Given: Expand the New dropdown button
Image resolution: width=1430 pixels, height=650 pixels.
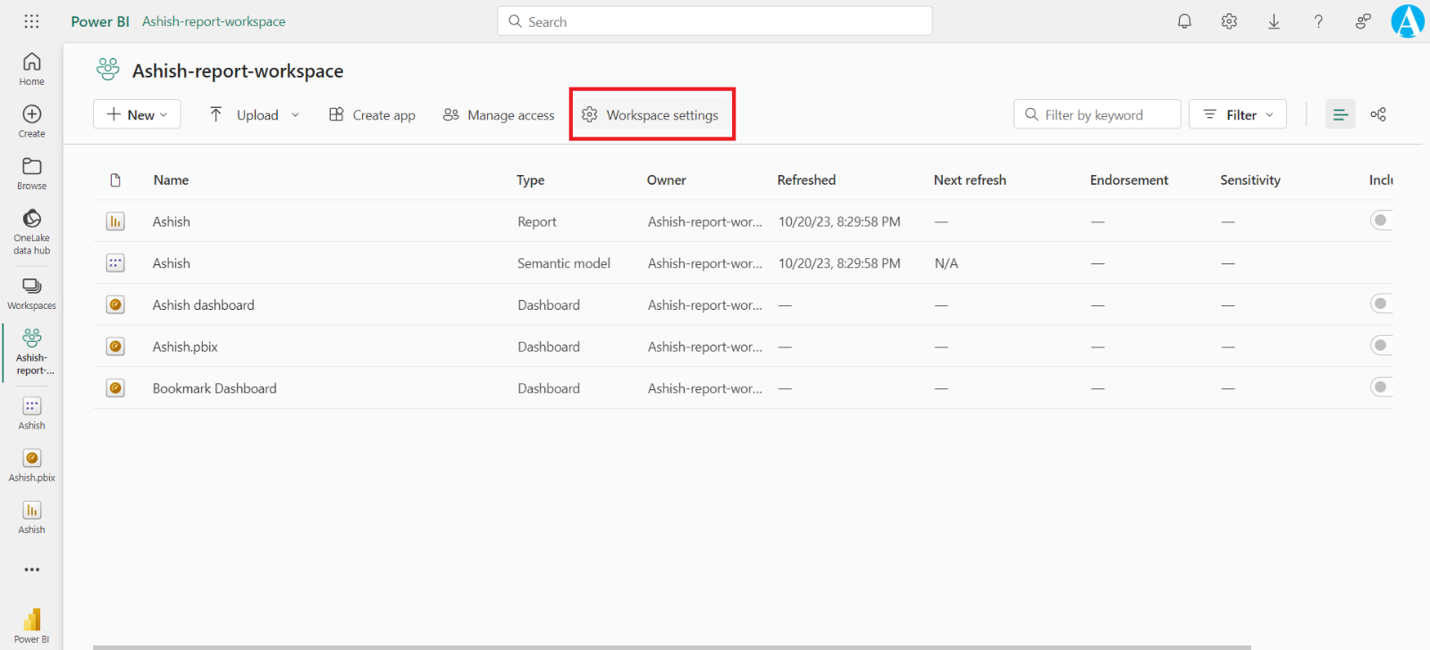Looking at the screenshot, I should click(137, 114).
